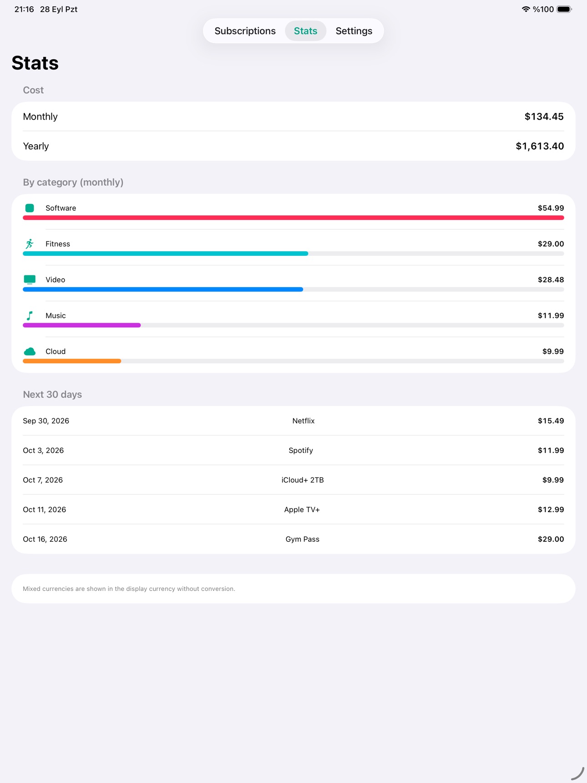Open the Apple TV+ payment row
587x783 pixels.
[293, 509]
